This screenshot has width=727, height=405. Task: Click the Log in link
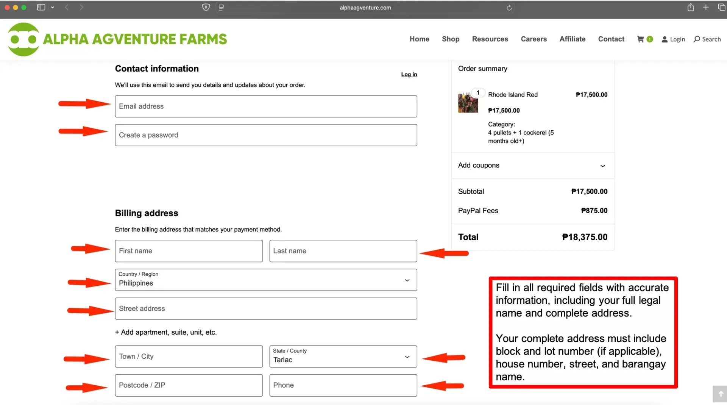tap(409, 75)
